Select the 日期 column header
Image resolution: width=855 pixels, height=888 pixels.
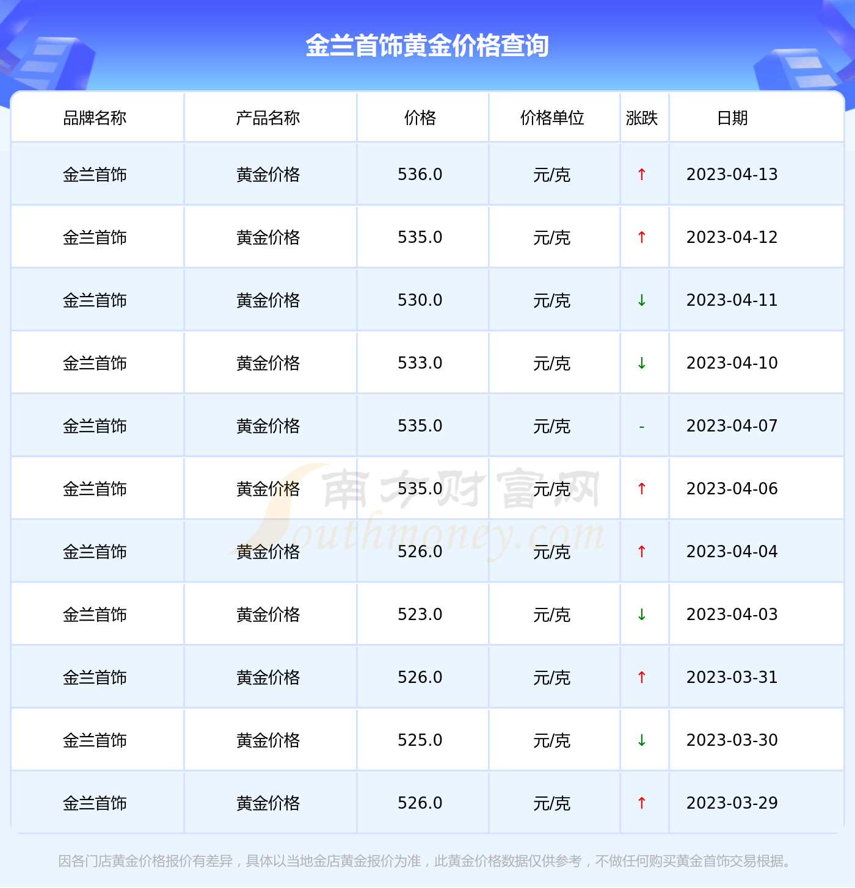732,118
